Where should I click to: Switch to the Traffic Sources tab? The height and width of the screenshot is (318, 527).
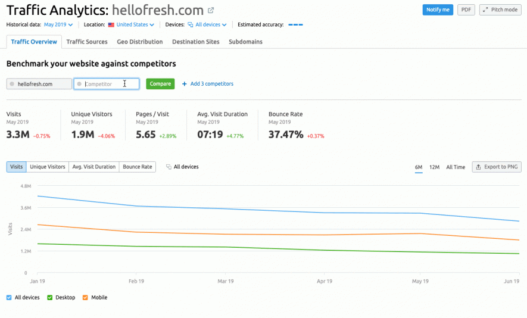click(87, 42)
